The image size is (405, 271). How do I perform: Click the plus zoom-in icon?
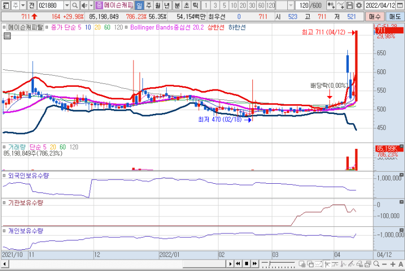pyautogui.click(x=393, y=264)
